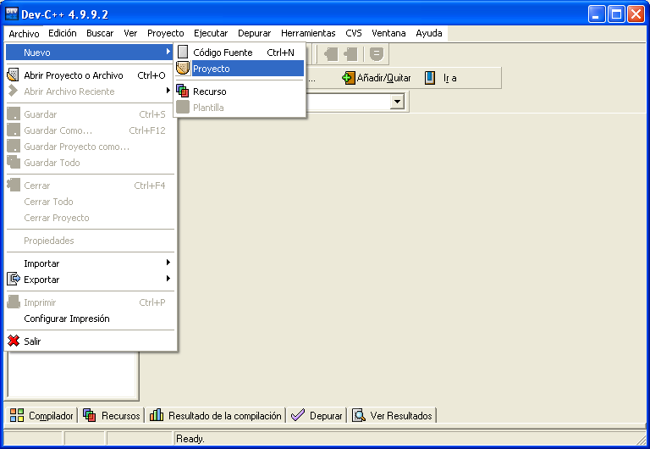This screenshot has width=650, height=449.
Task: Click the Abrir Proyecto folder icon
Action: pos(14,75)
